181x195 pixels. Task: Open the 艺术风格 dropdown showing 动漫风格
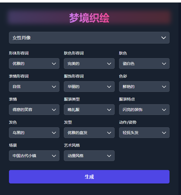pyautogui.click(x=89, y=156)
